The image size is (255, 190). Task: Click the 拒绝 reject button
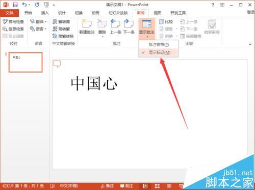pos(166,36)
